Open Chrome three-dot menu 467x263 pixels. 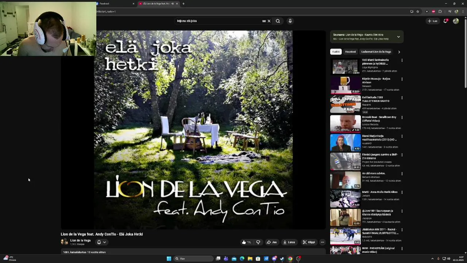[x=463, y=11]
